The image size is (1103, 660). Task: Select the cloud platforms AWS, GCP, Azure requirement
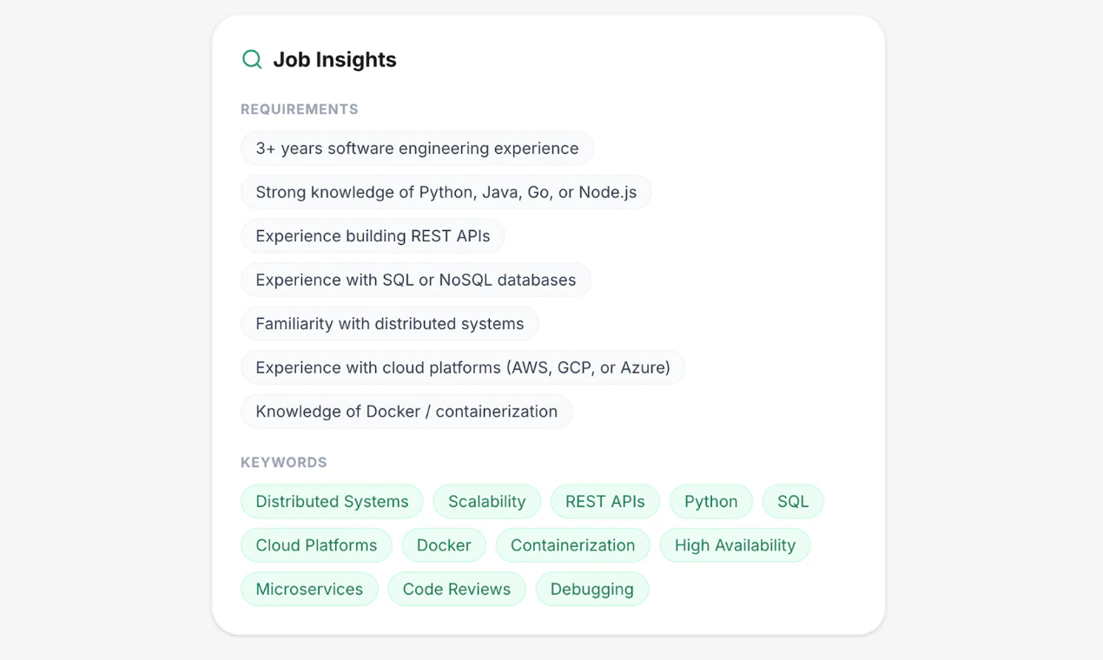pyautogui.click(x=462, y=367)
